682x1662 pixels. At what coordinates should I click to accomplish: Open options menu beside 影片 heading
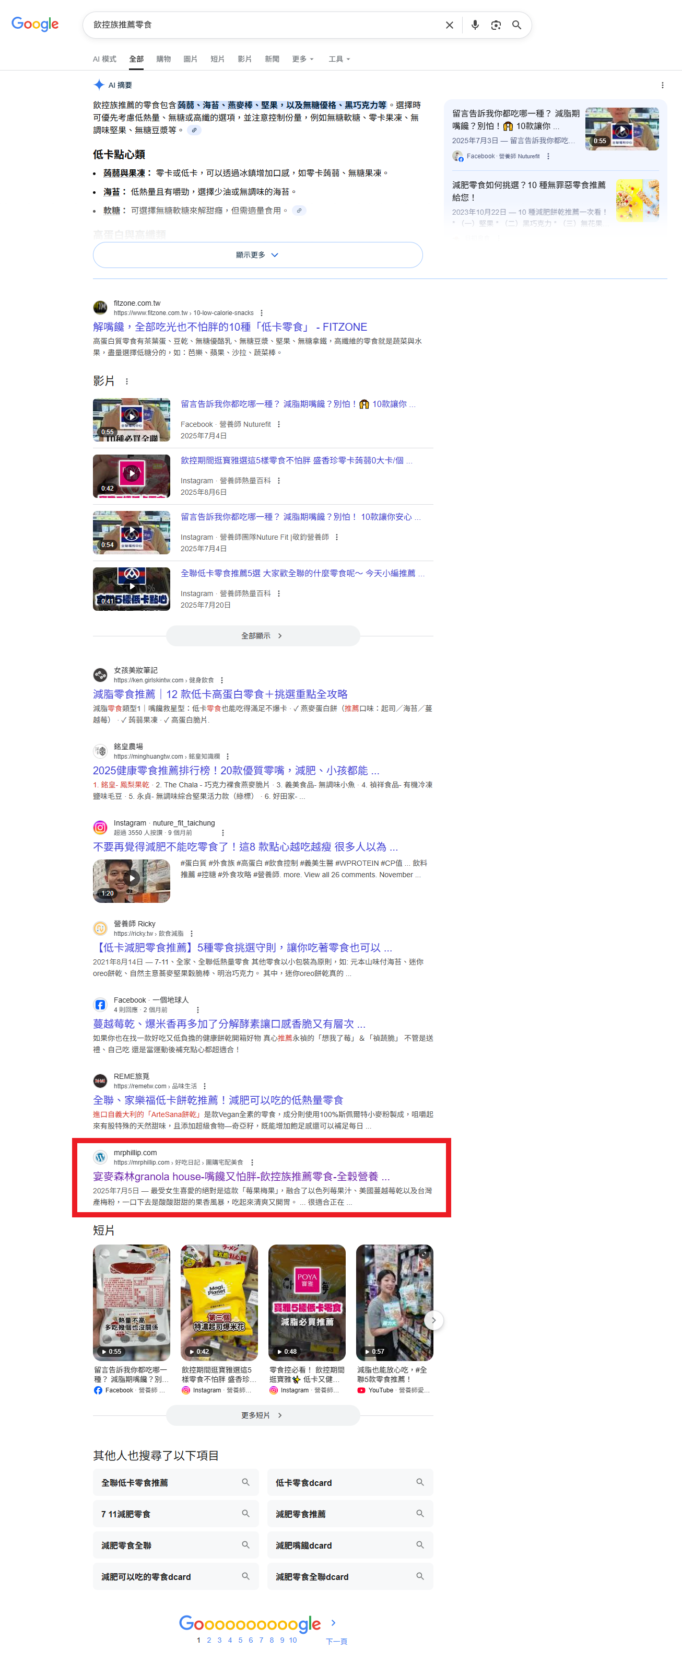click(126, 381)
